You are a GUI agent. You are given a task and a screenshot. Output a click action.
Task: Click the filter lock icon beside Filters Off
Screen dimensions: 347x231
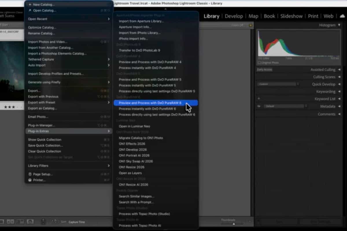click(250, 25)
